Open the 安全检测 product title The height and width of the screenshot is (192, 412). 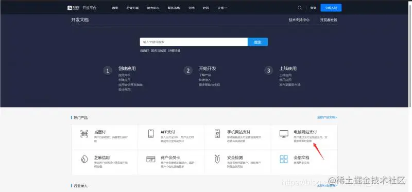pyautogui.click(x=235, y=158)
